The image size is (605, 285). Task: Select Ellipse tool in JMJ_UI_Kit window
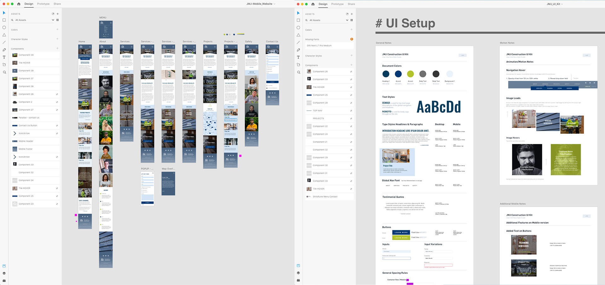[298, 28]
